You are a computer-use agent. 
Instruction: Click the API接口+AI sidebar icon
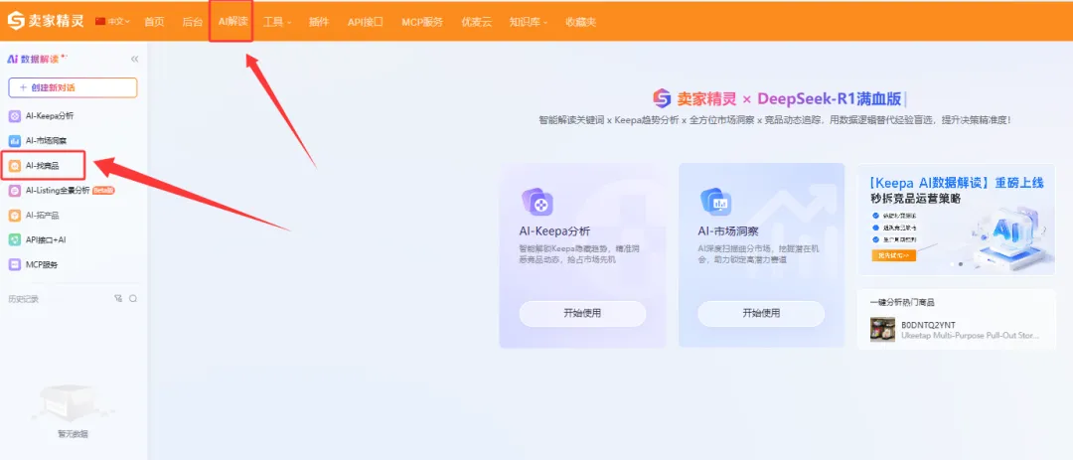(14, 239)
